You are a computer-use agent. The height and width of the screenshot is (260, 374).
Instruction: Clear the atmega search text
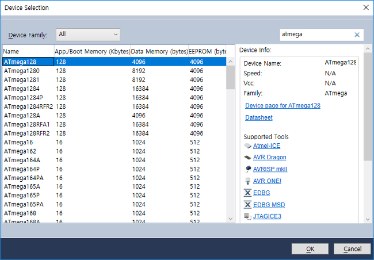coord(357,35)
